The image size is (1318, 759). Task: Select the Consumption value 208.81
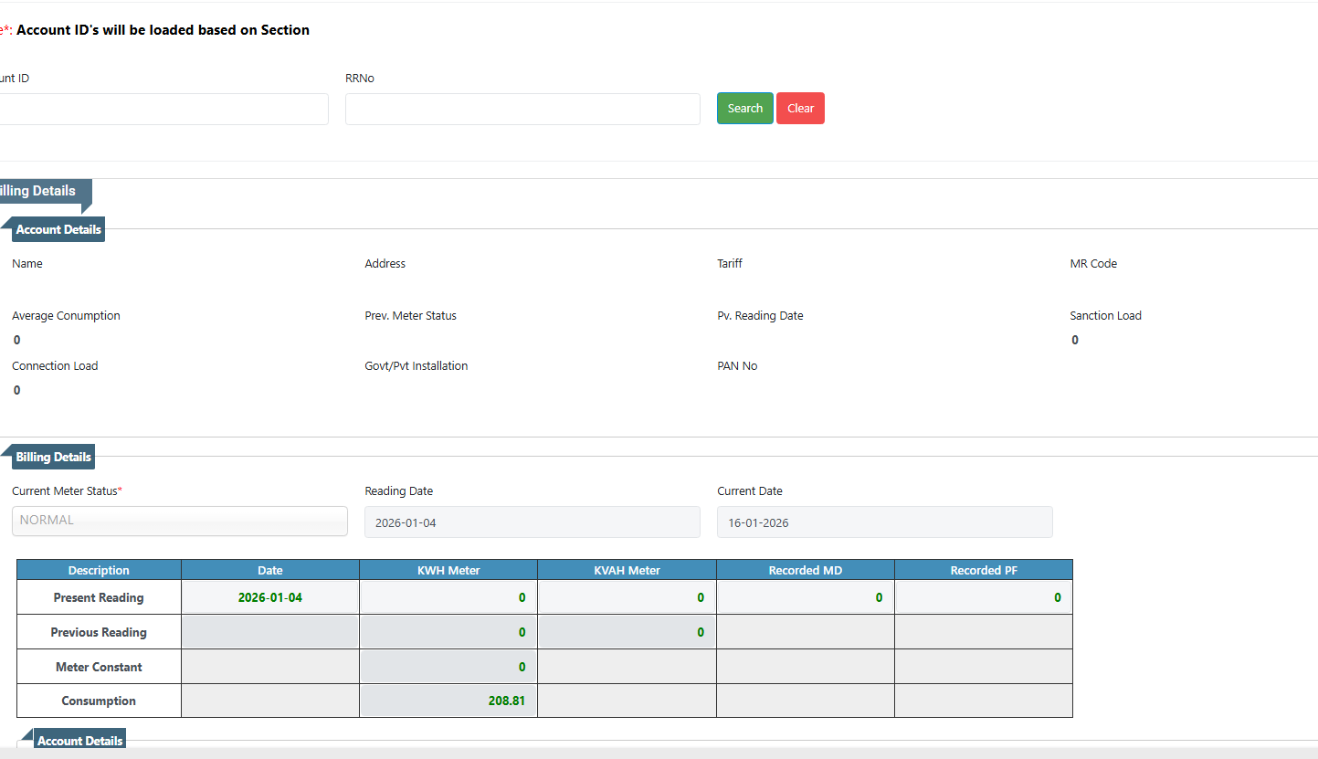click(x=448, y=701)
